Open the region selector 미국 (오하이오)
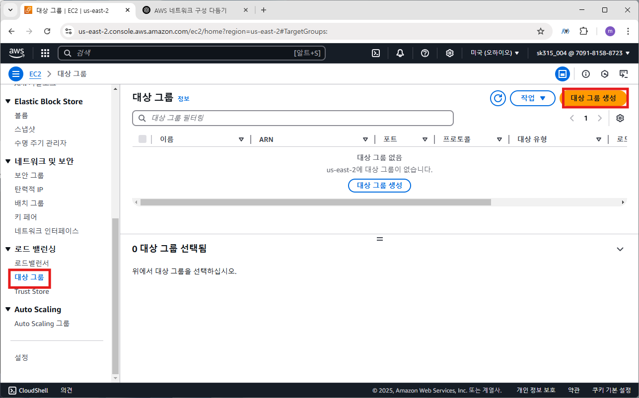 pos(495,53)
